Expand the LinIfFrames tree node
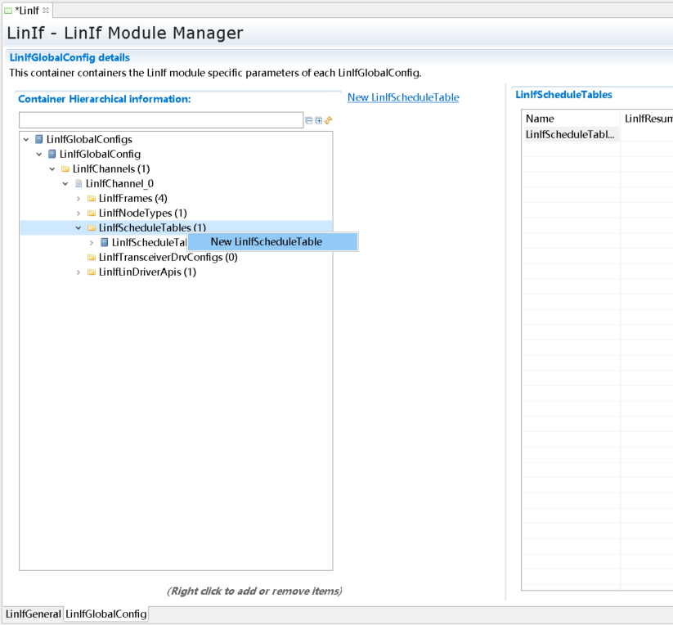This screenshot has width=673, height=625. coord(79,199)
